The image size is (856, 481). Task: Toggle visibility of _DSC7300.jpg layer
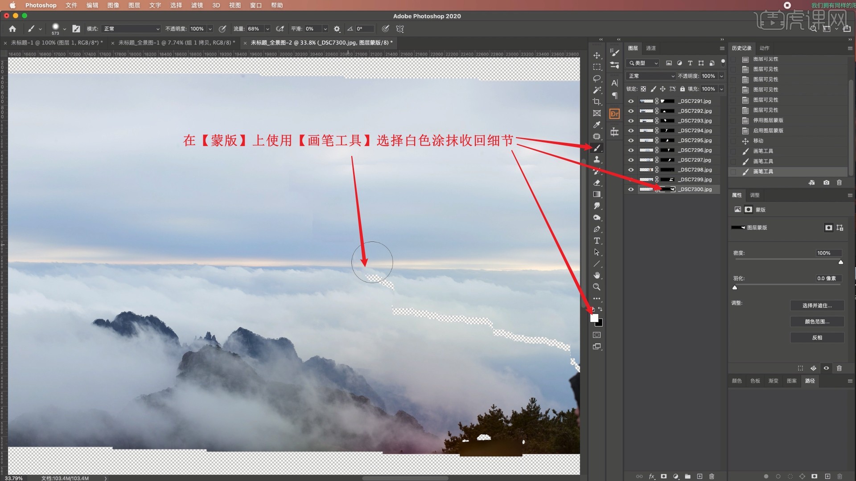tap(631, 189)
